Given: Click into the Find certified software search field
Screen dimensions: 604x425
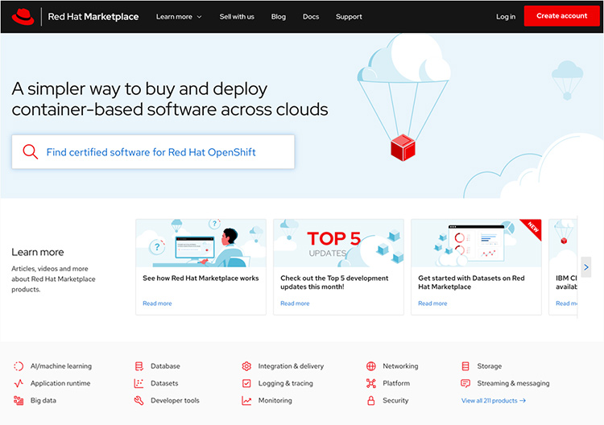Looking at the screenshot, I should [x=153, y=151].
